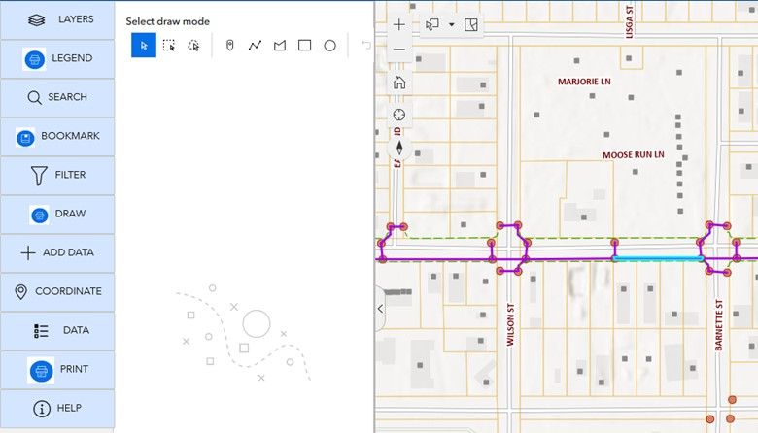
Task: Click the MARJORIE LN map label
Action: pos(584,82)
